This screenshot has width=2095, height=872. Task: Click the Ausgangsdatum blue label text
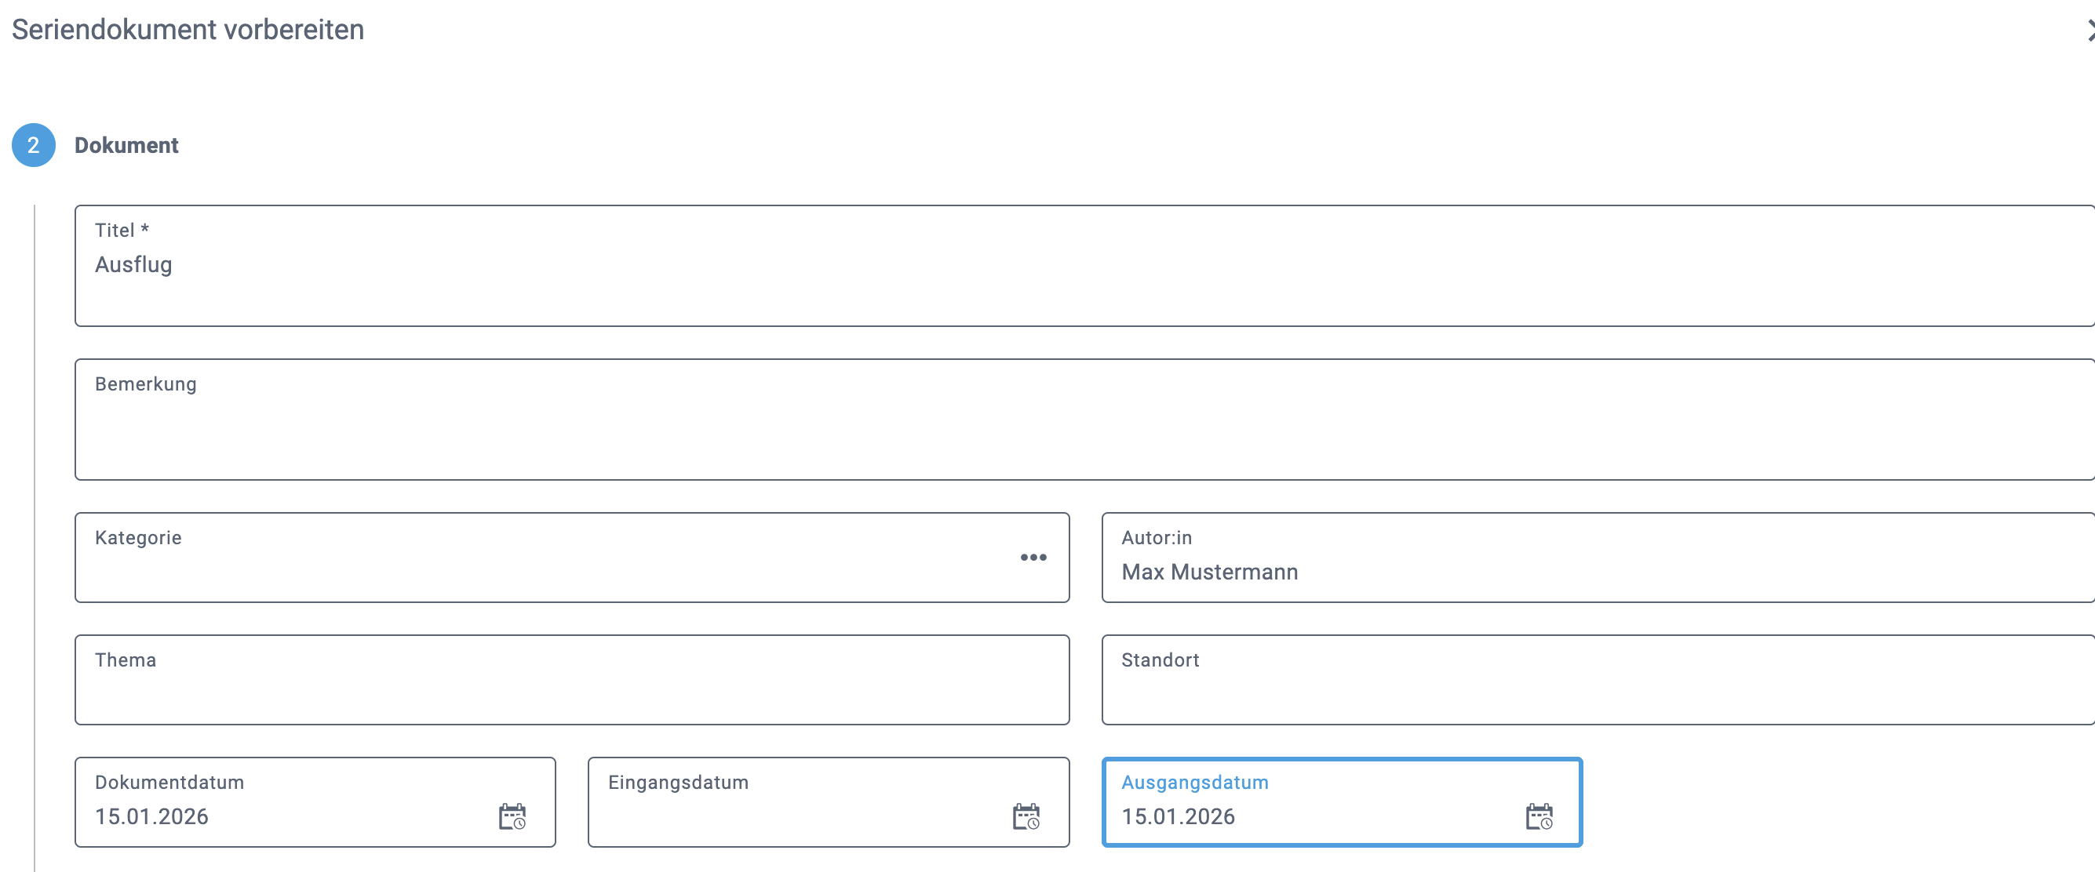[1194, 783]
